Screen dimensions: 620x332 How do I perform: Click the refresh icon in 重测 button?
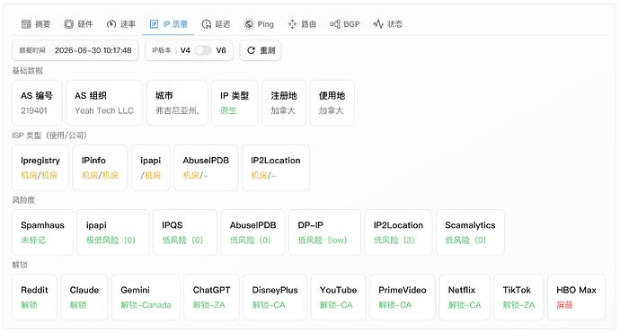[x=251, y=50]
